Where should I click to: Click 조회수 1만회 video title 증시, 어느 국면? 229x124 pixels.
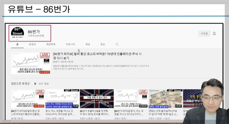point(129,113)
